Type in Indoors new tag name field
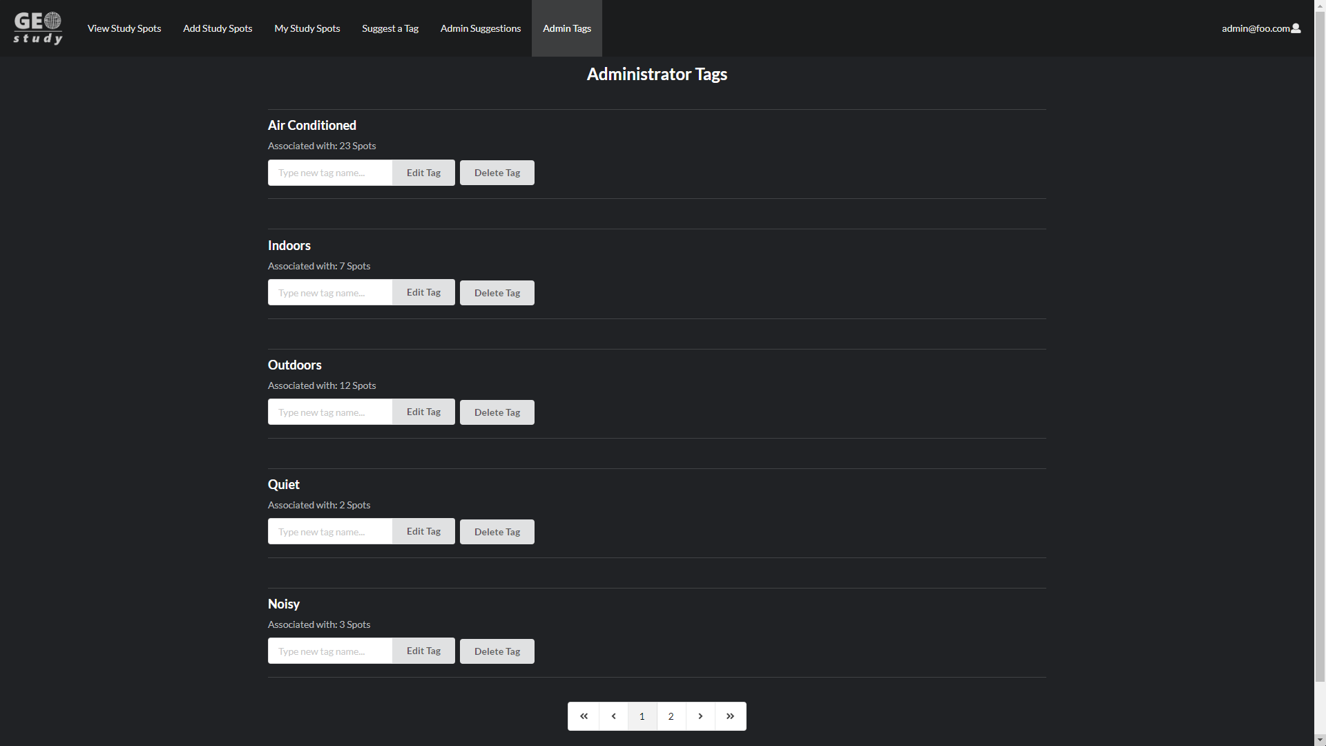This screenshot has height=746, width=1326. coord(329,291)
